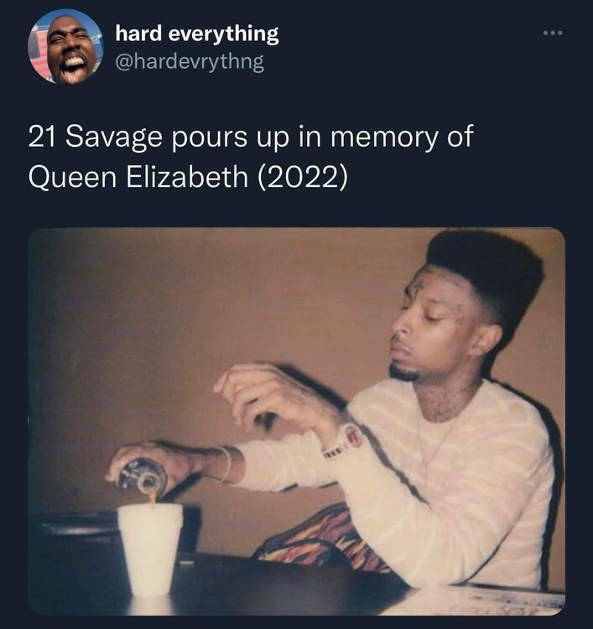The image size is (593, 629).
Task: Click the tweet text starting '21 Savage pours'
Action: [251, 157]
